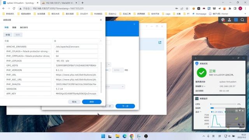Switch to the Environment tab in Advanced Settings

point(6,28)
